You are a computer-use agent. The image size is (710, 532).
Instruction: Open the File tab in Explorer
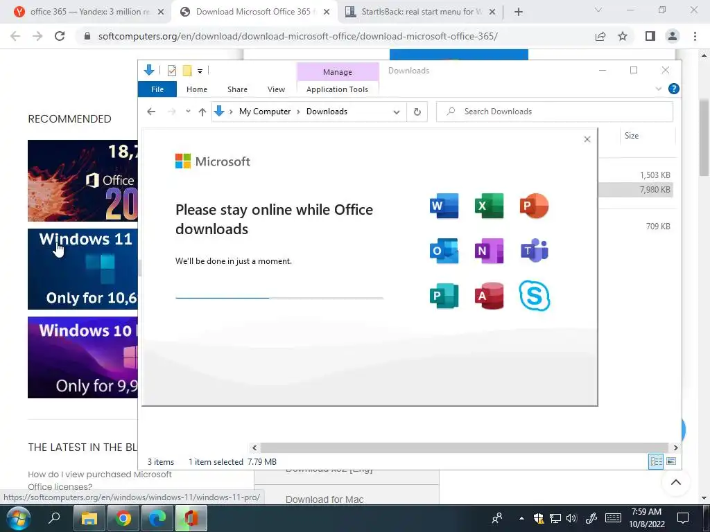157,89
